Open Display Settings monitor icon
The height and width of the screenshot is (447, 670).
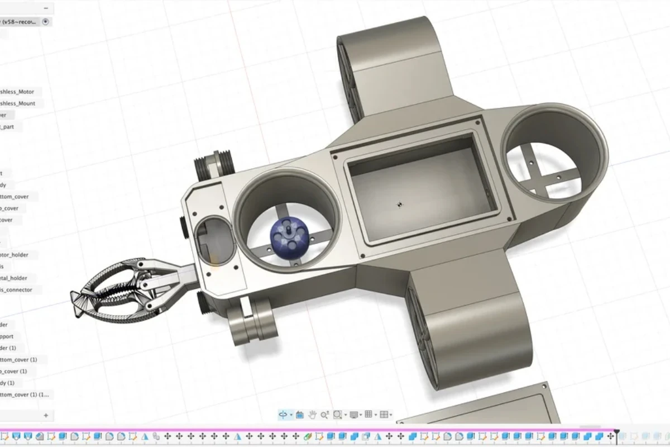click(353, 415)
